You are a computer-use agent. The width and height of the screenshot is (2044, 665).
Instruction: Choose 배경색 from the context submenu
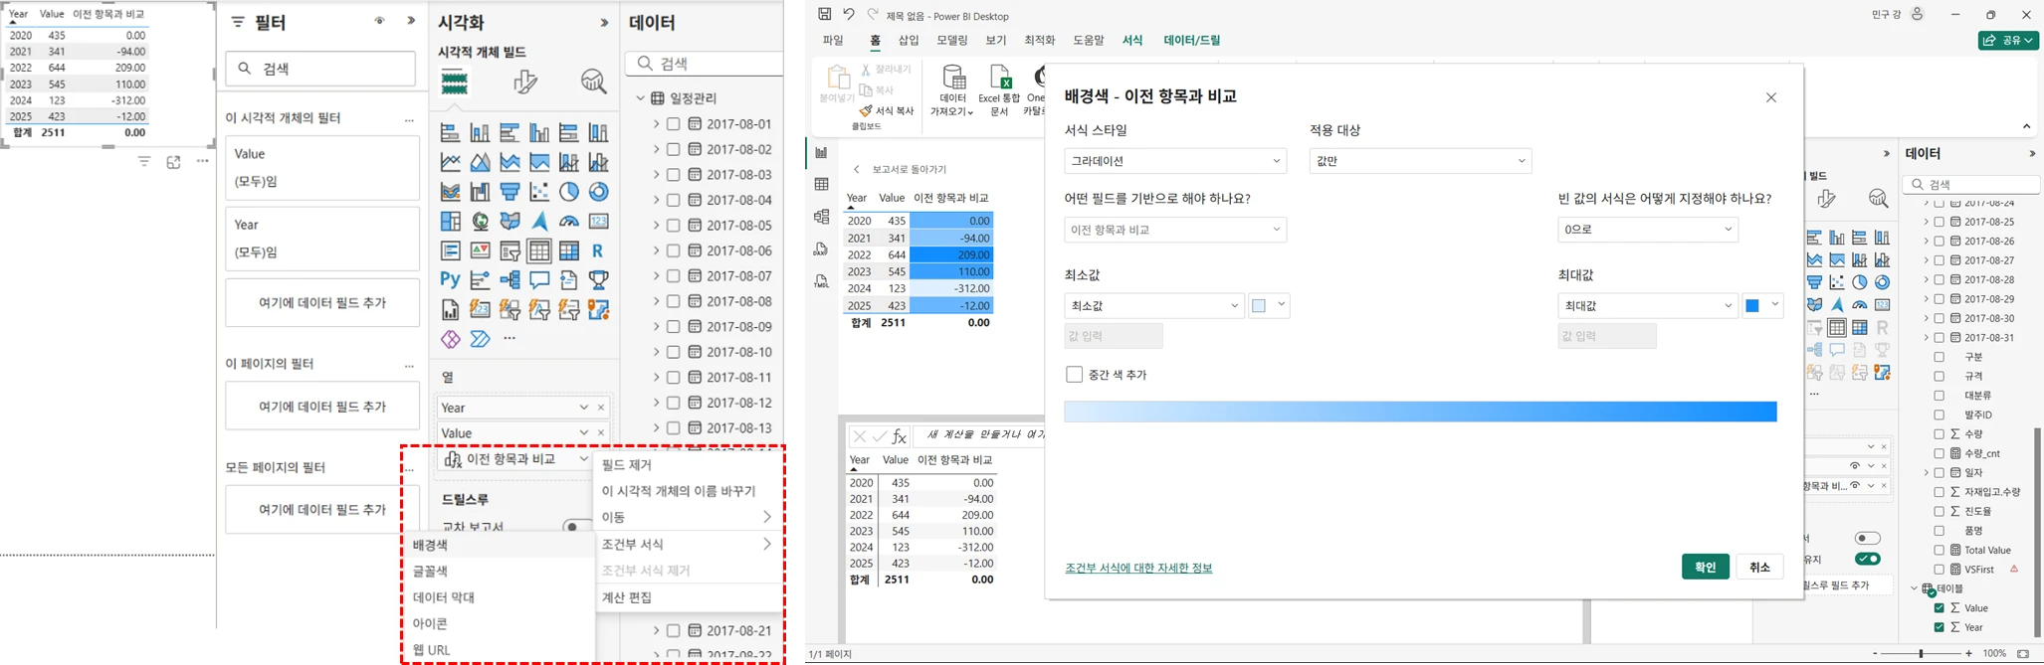[x=431, y=545]
